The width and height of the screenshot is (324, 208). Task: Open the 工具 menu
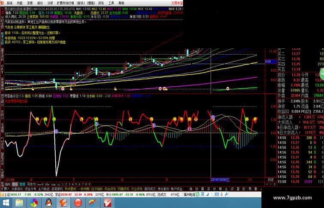click(x=111, y=3)
